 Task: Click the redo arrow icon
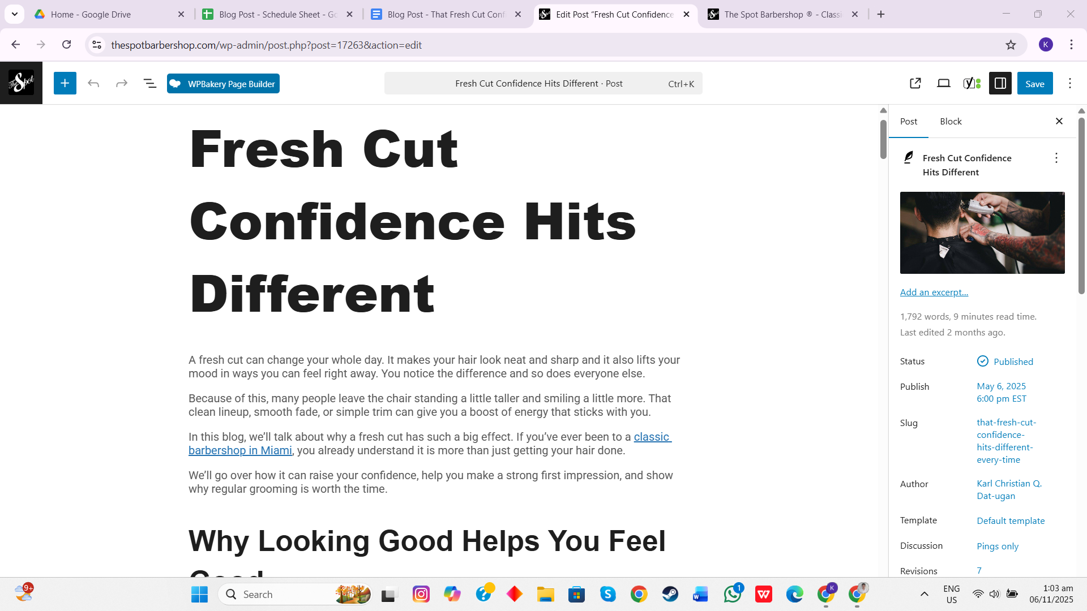[x=122, y=84]
